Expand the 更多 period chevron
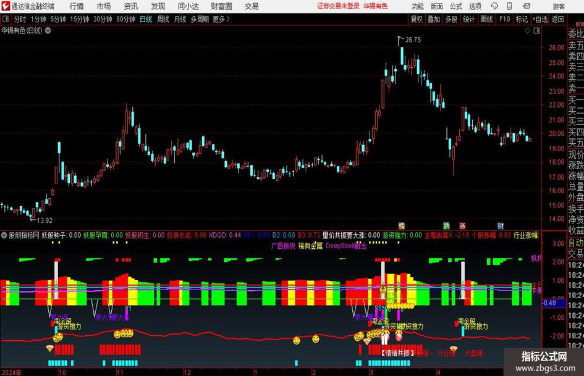584x376 pixels. (228, 19)
